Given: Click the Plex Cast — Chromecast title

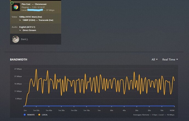Looking at the screenshot, I should point(34,4).
